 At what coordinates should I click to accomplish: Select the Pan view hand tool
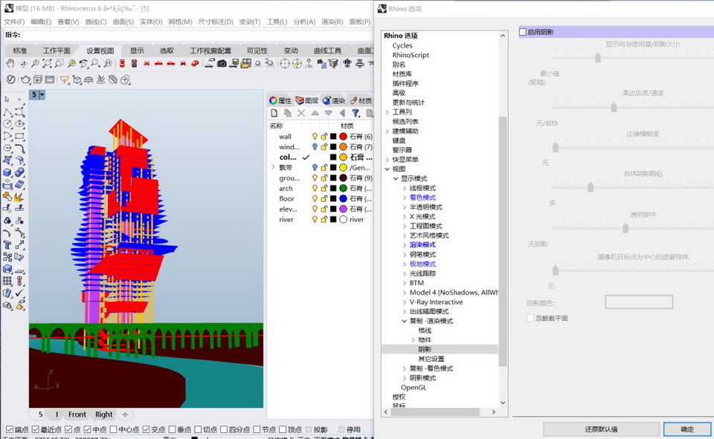click(x=10, y=64)
